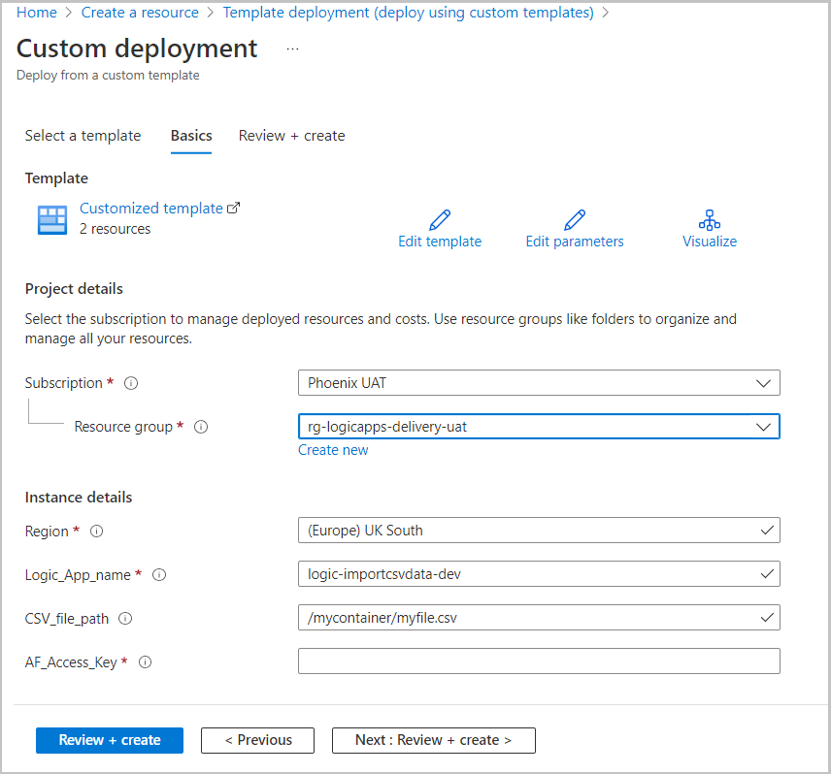Open the Visualize template icon

(709, 219)
